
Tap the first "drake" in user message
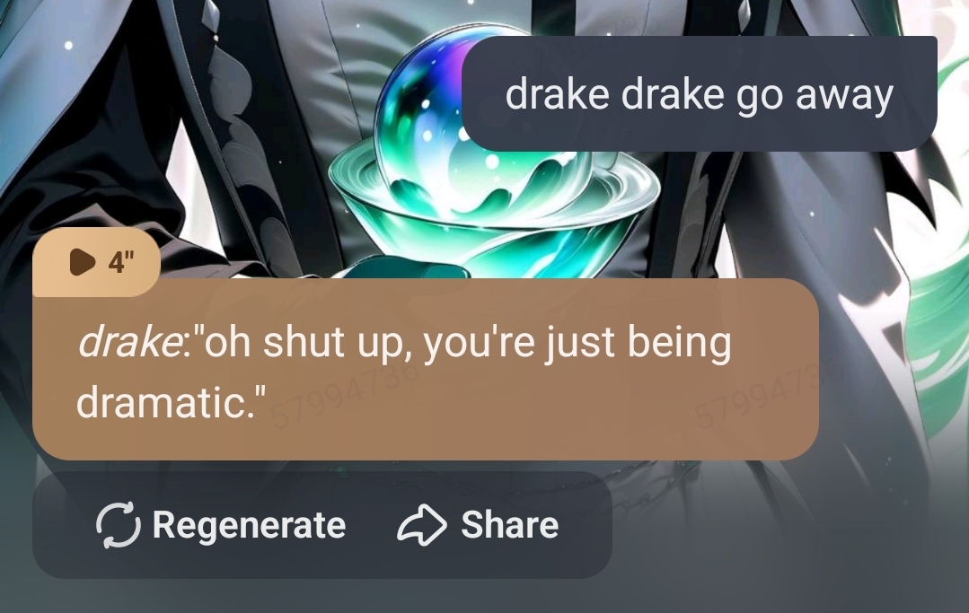tap(557, 94)
